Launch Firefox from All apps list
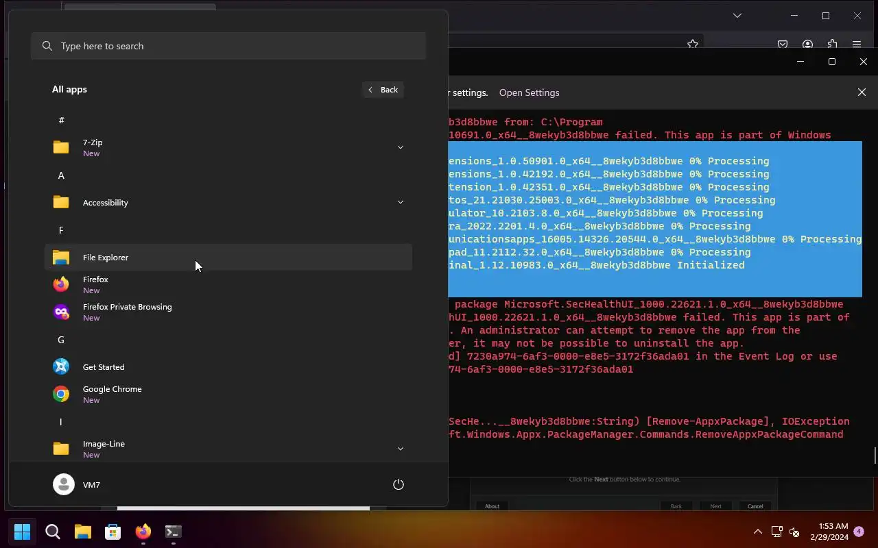Image resolution: width=878 pixels, height=548 pixels. click(228, 284)
